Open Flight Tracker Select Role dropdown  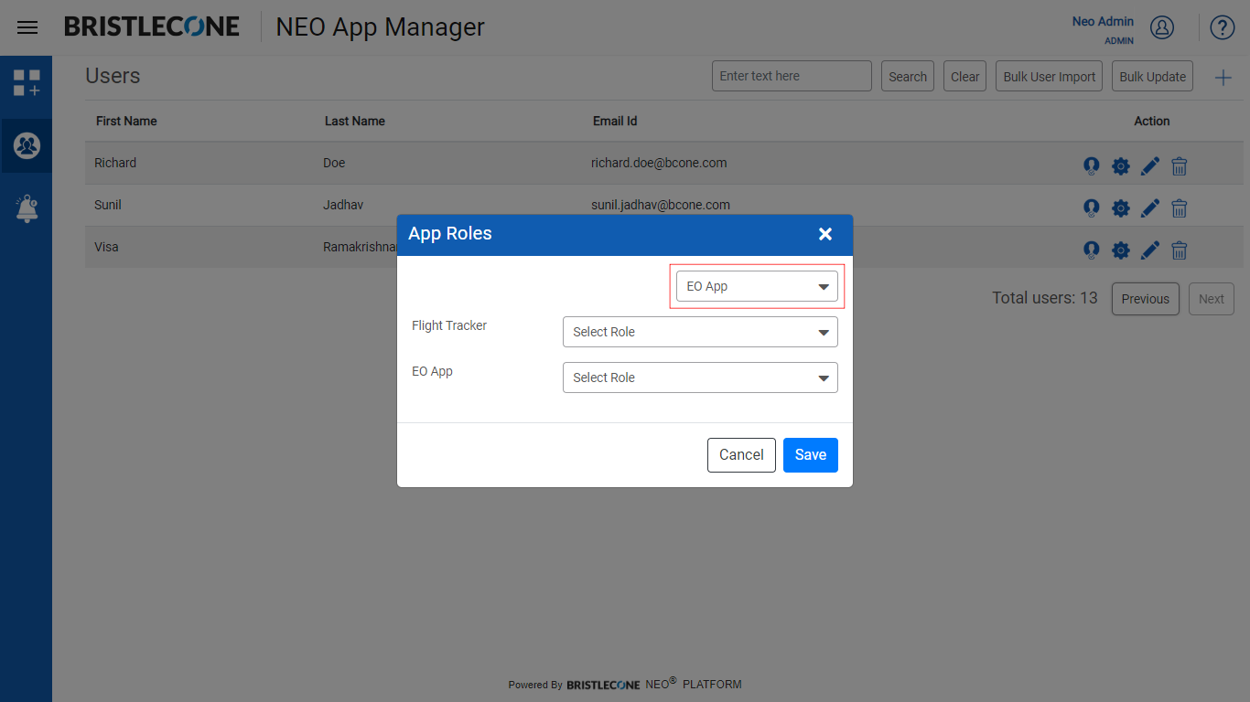pyautogui.click(x=700, y=332)
